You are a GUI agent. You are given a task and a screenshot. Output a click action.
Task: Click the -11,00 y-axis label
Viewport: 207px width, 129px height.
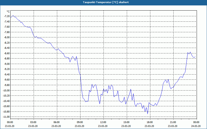tap(6, 117)
